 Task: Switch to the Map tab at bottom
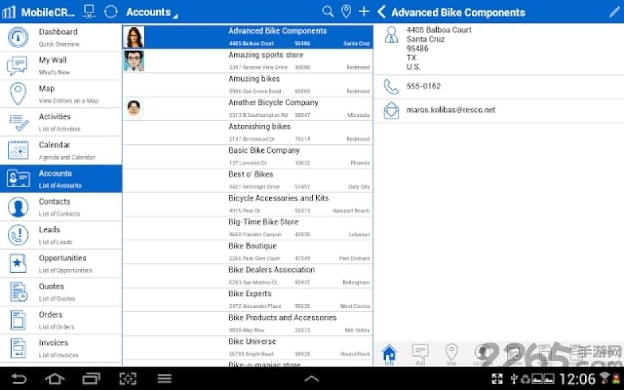coord(451,354)
